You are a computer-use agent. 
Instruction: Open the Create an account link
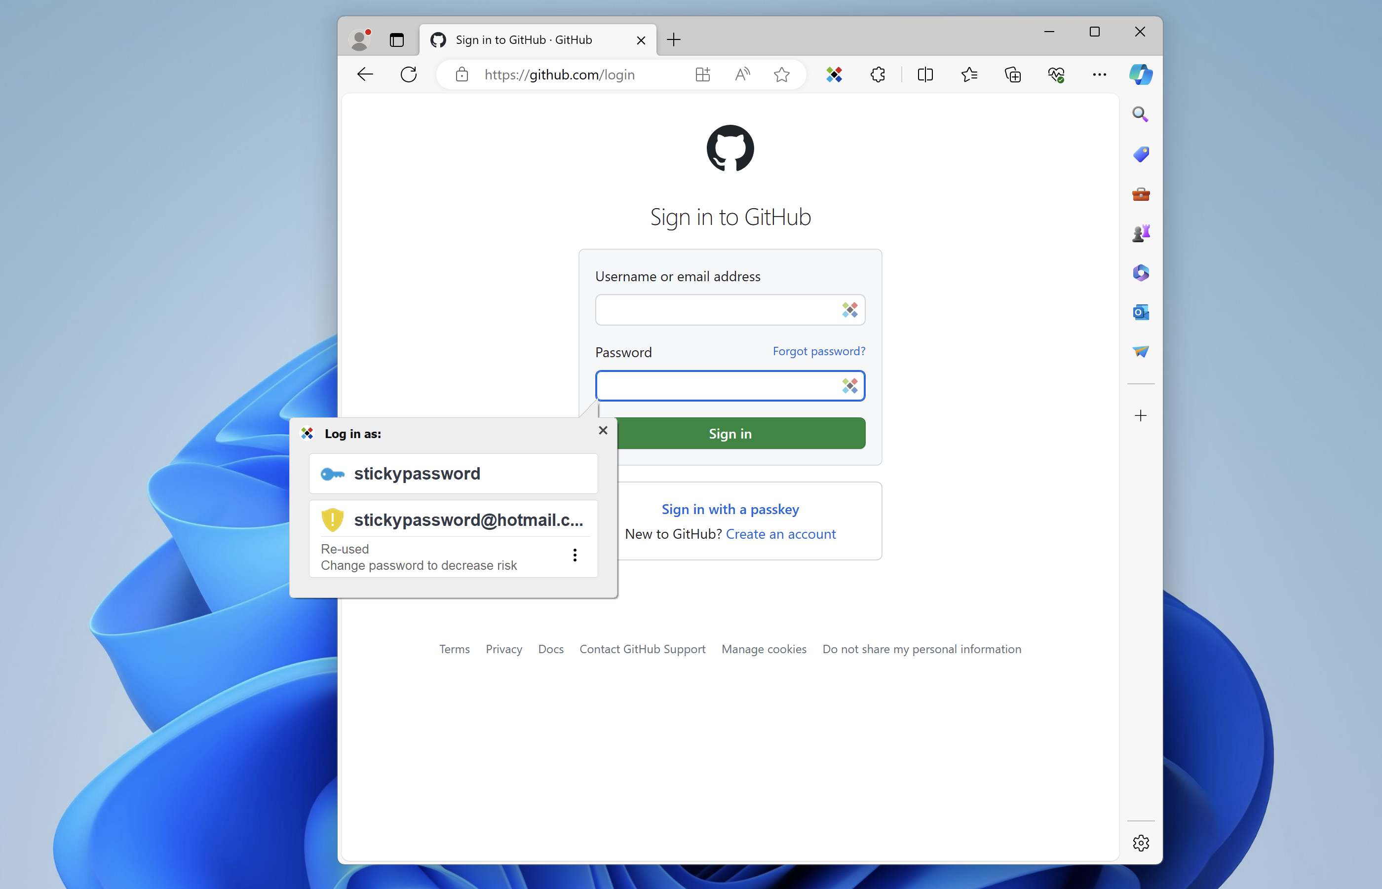[780, 533]
